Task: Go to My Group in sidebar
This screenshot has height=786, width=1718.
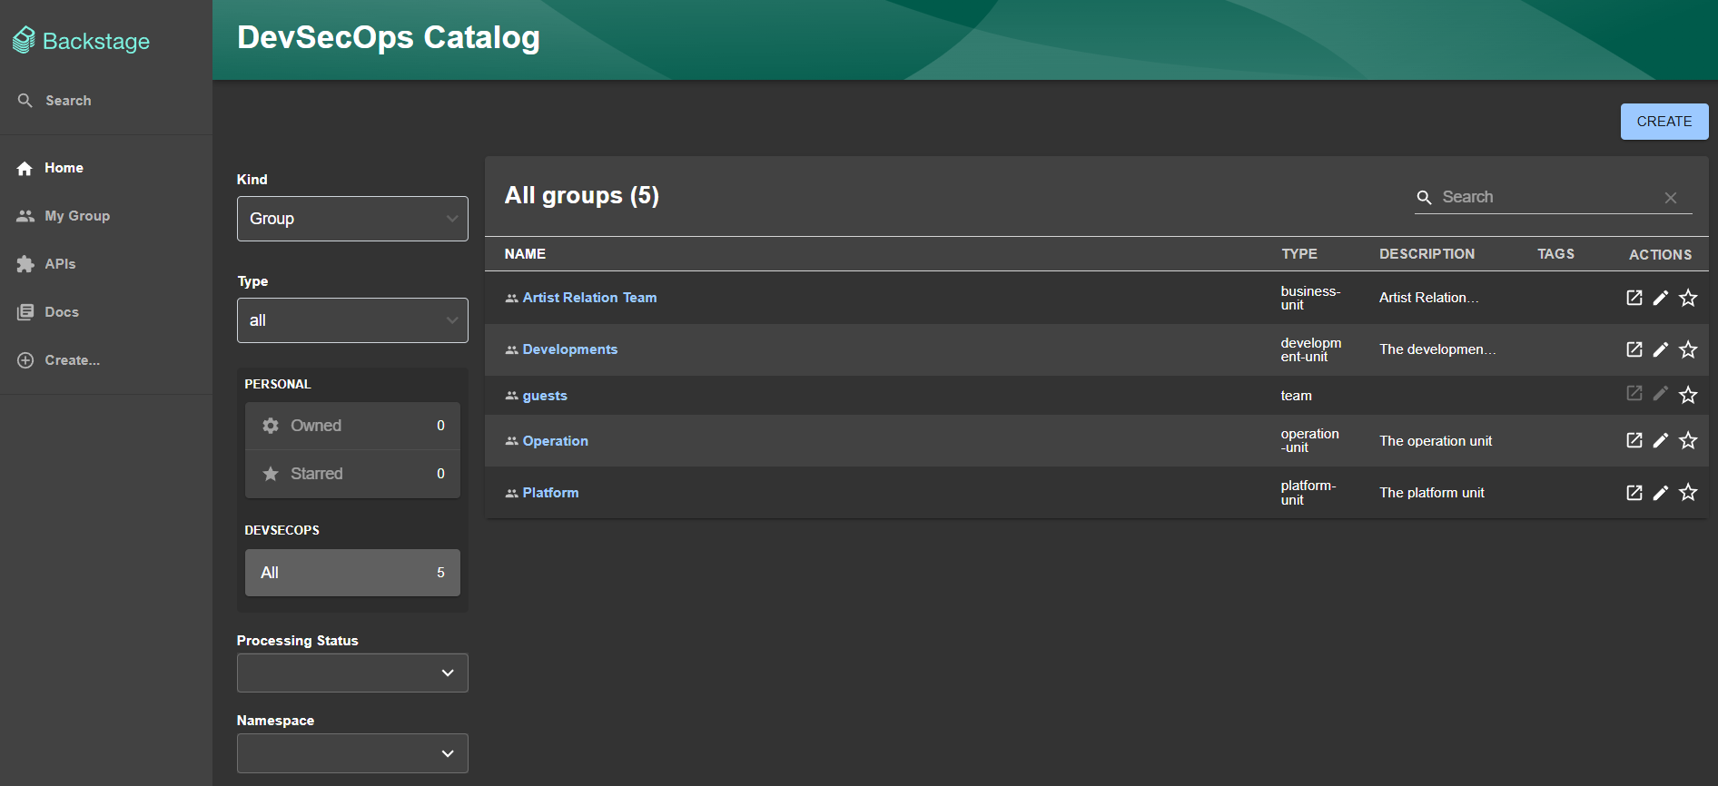Action: pyautogui.click(x=76, y=216)
